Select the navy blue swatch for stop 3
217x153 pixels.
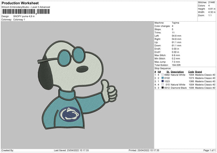pos(163,81)
